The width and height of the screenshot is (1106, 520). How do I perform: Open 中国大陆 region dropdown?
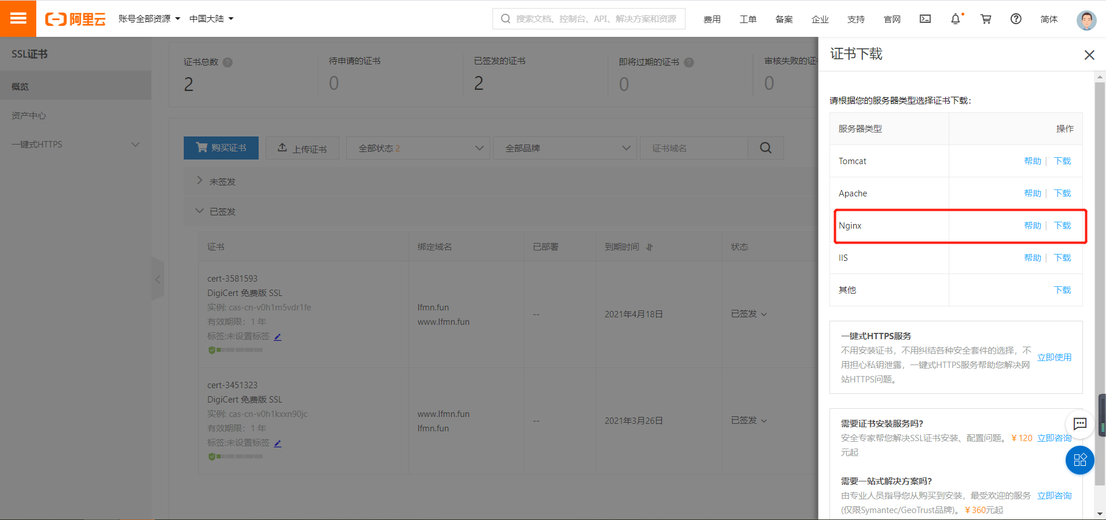(211, 19)
